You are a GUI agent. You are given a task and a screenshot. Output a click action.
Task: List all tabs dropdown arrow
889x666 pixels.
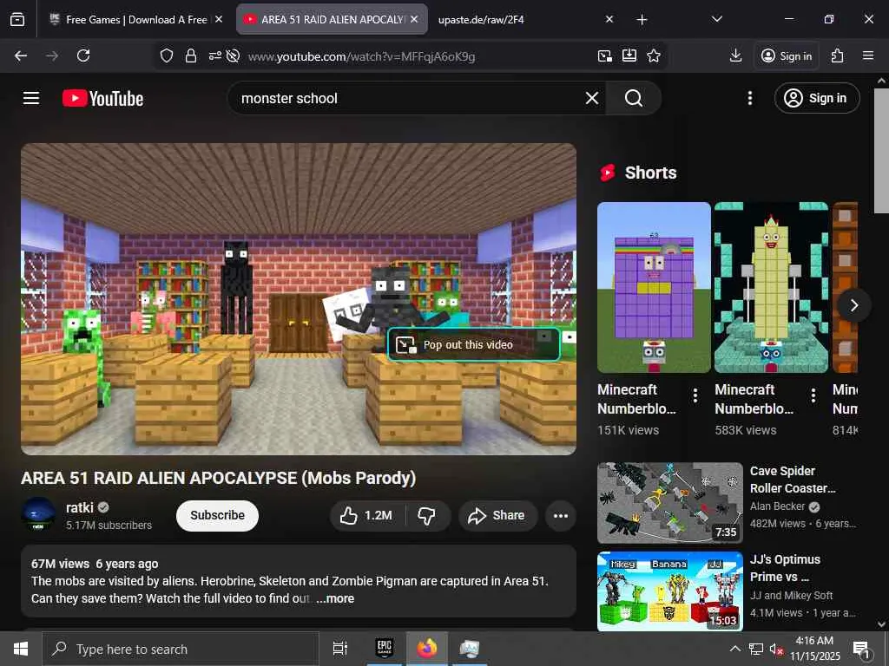tap(716, 19)
